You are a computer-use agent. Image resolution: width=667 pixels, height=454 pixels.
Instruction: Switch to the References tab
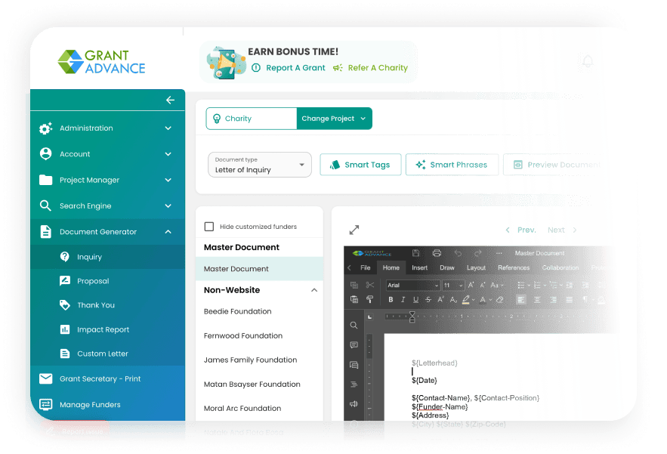pyautogui.click(x=514, y=267)
